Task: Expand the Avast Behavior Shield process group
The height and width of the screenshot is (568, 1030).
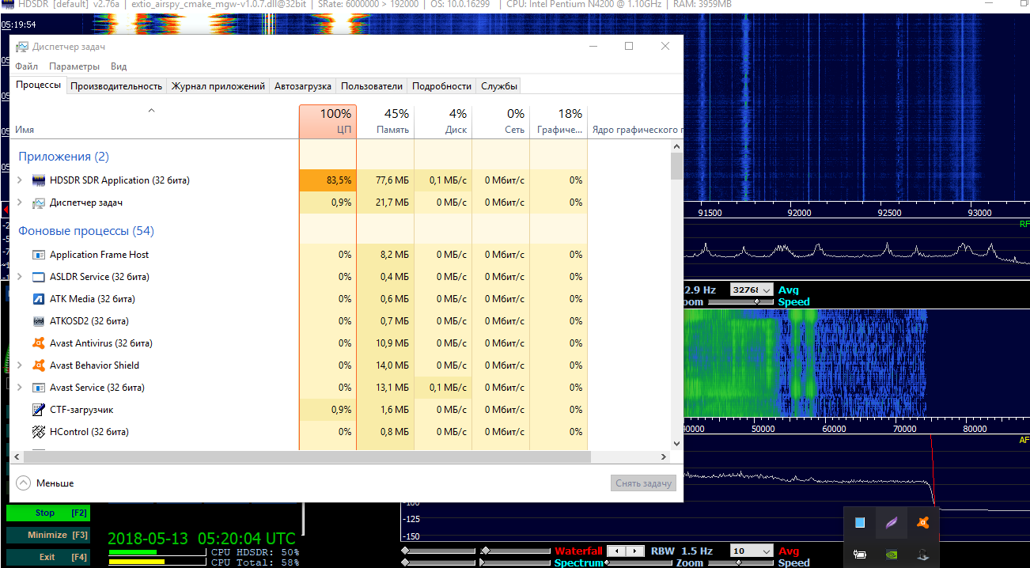Action: coord(20,365)
